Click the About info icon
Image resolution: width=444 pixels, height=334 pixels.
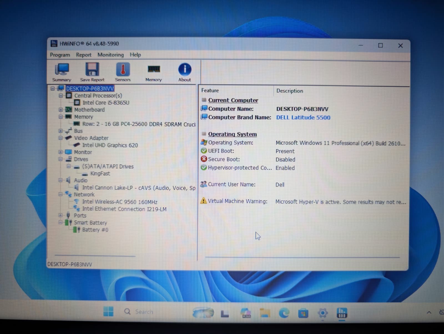tap(185, 69)
